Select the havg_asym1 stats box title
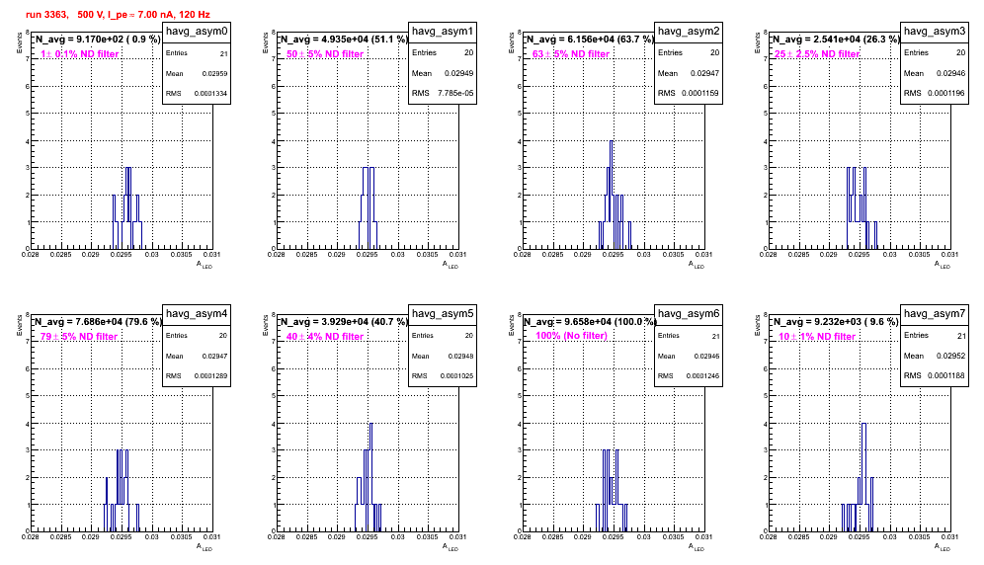This screenshot has width=984, height=565. (443, 32)
